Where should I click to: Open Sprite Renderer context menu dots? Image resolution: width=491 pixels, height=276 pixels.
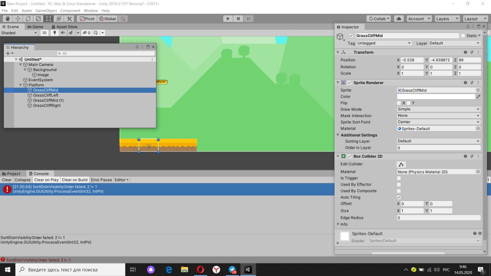(x=478, y=82)
